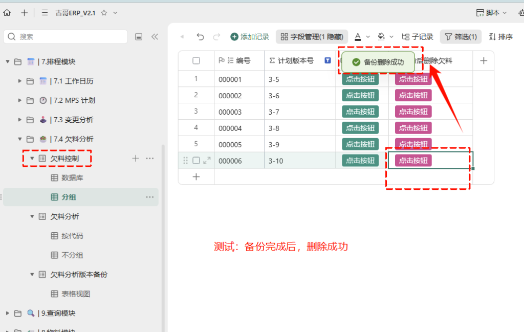The width and height of the screenshot is (524, 332).
Task: Open text color dropdown arrow
Action: point(368,37)
